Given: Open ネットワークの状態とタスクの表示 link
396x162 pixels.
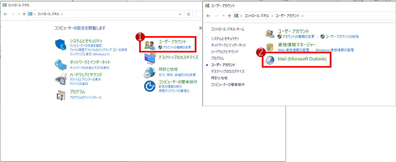Looking at the screenshot, I should [89, 68].
